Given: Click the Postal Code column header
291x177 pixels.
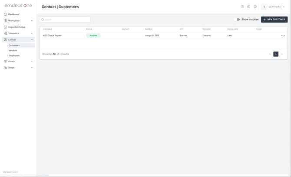Looking at the screenshot, I should coord(232,29).
